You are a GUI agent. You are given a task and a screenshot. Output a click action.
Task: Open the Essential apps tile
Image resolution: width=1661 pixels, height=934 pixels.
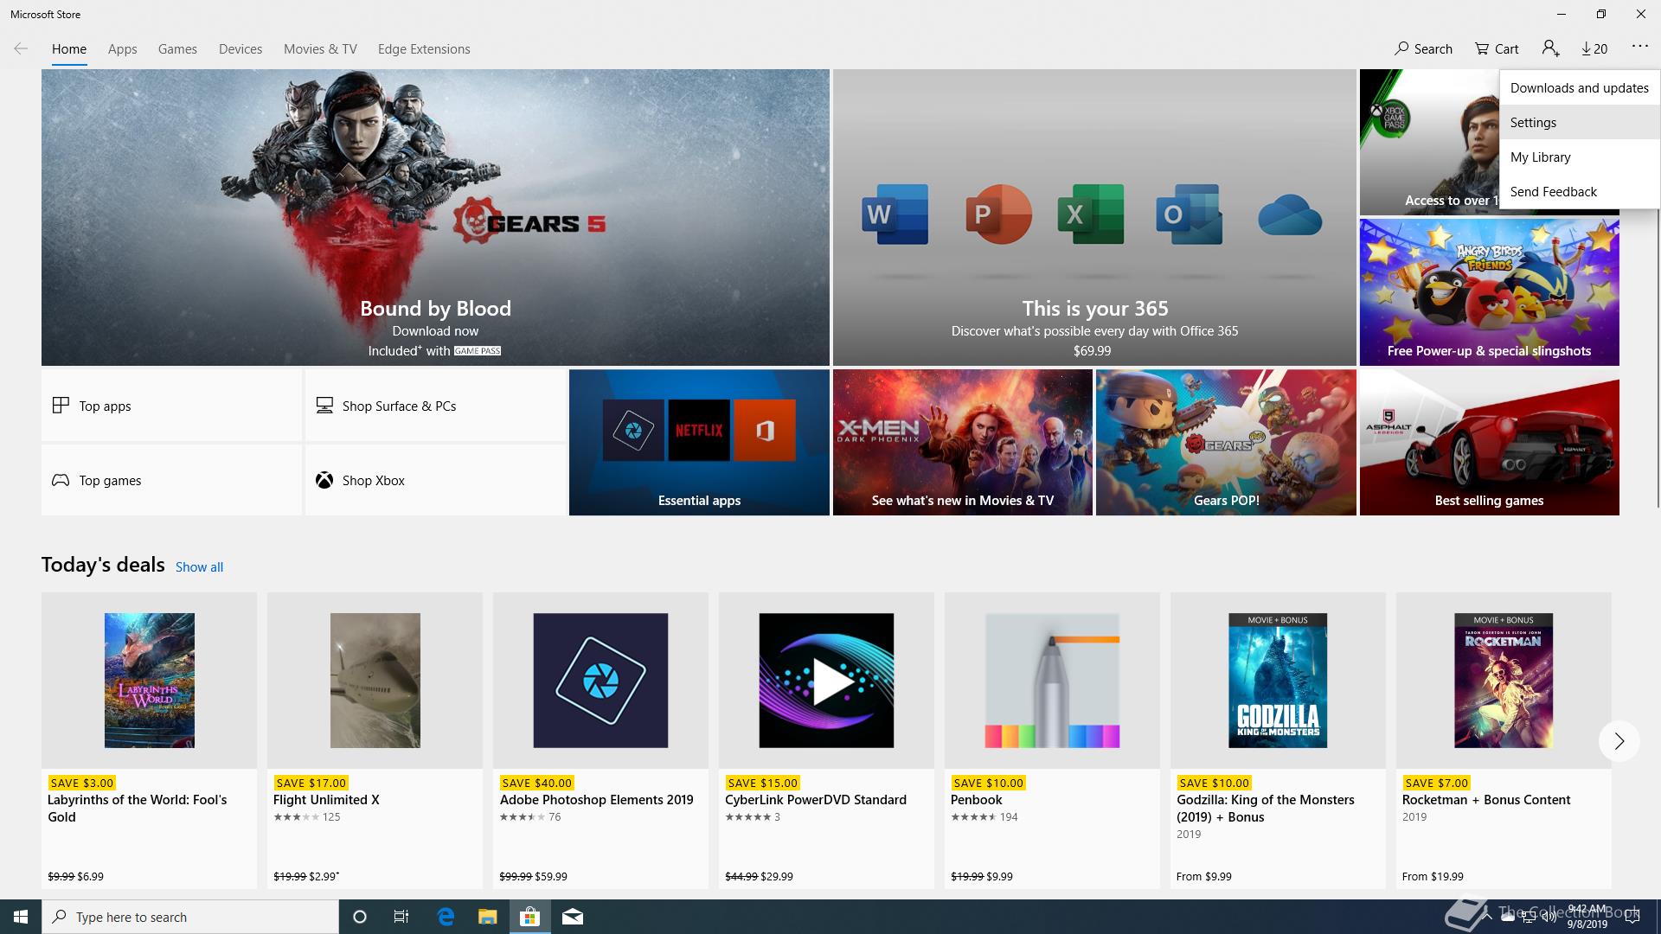pos(699,443)
